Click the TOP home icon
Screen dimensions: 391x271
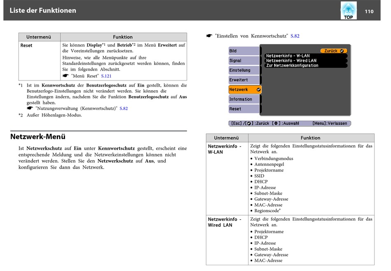pos(348,10)
